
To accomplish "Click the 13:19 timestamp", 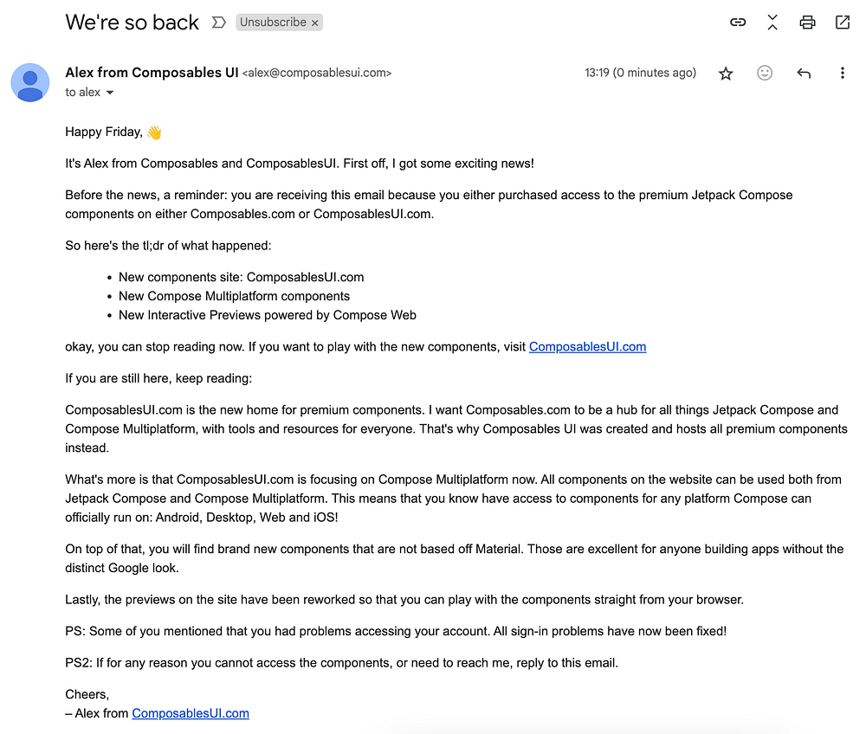I will 640,73.
